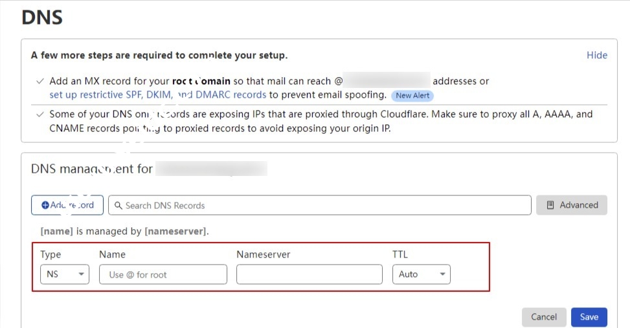Click the book icon on the Advanced button
The width and height of the screenshot is (630, 328).
(x=550, y=205)
